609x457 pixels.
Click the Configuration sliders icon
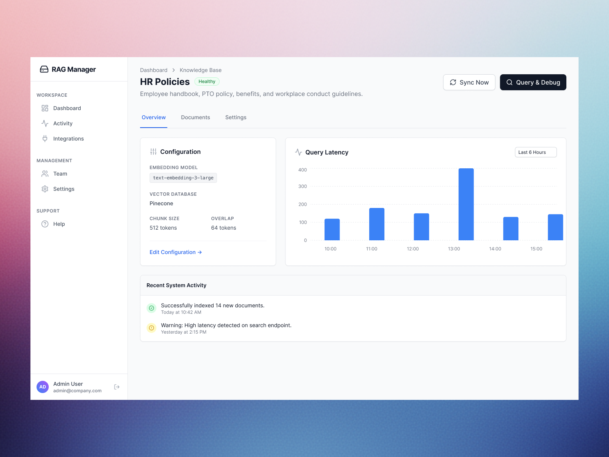pyautogui.click(x=153, y=152)
